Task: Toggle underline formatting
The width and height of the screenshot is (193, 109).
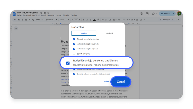Action: [x=91, y=20]
